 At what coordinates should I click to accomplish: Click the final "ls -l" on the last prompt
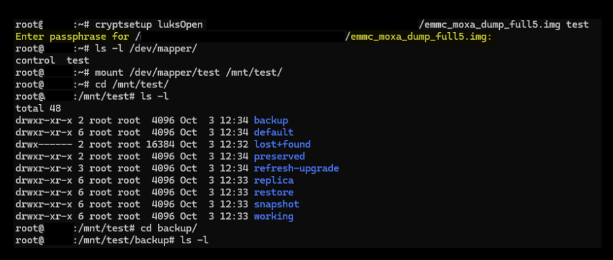coord(195,240)
